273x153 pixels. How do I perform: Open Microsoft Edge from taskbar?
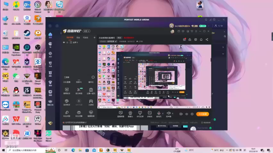[x=73, y=150]
